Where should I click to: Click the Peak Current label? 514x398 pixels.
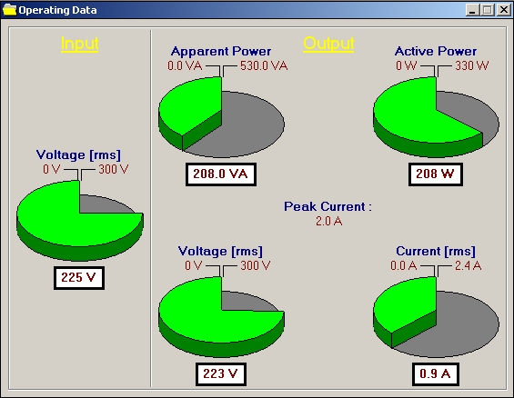point(328,206)
